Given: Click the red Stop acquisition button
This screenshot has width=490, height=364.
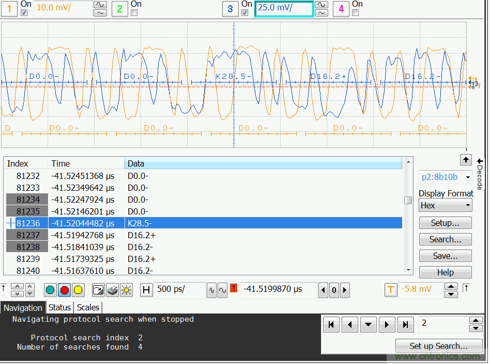Looking at the screenshot, I should (x=64, y=290).
